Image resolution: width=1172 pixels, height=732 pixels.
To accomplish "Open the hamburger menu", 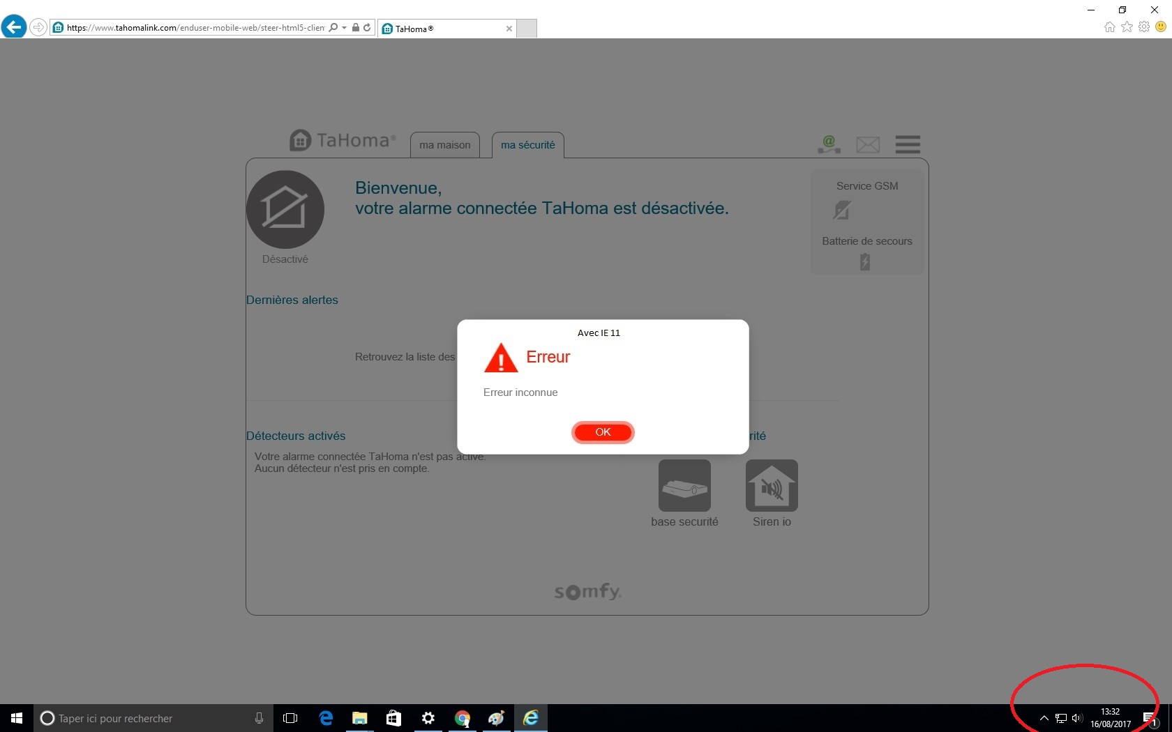I will click(908, 144).
